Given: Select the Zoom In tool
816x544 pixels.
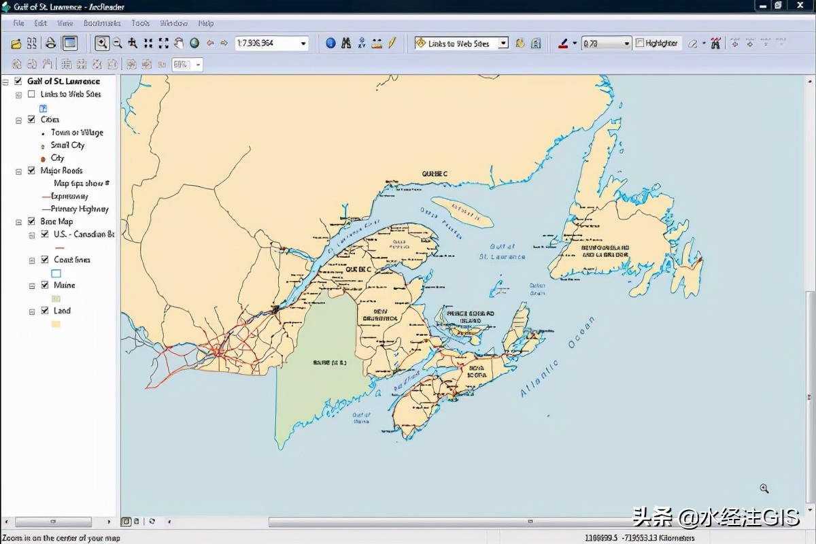Looking at the screenshot, I should [x=103, y=43].
